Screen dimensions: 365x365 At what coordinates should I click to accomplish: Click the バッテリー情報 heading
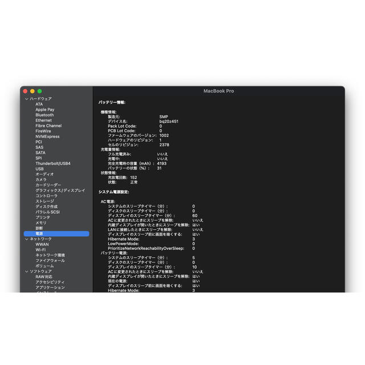tap(112, 103)
